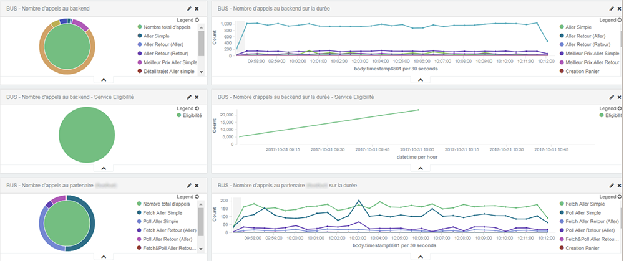Remove the 'appels au partenaire sur la durée' panel
The width and height of the screenshot is (624, 261).
click(619, 186)
